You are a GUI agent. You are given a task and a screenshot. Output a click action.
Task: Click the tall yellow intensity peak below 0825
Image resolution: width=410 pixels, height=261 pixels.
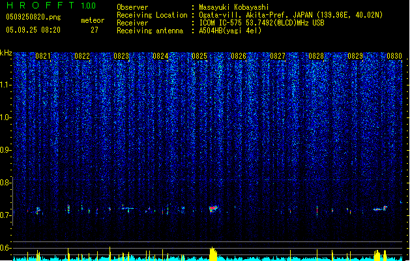click(x=213, y=254)
